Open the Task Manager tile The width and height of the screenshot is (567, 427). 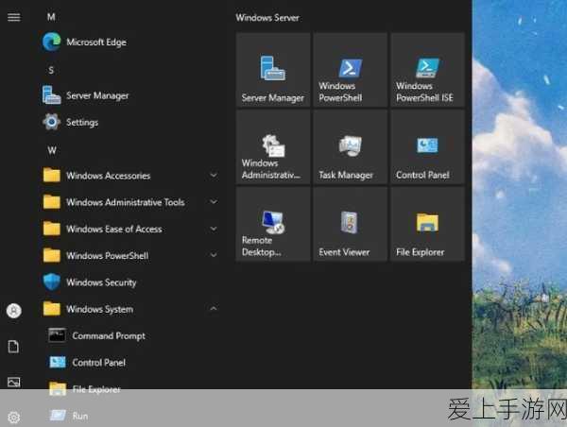(350, 147)
